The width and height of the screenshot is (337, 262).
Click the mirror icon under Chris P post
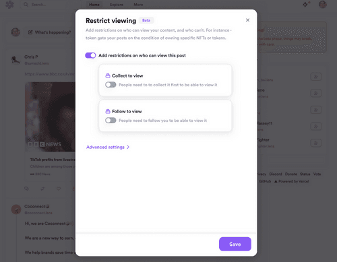42,189
